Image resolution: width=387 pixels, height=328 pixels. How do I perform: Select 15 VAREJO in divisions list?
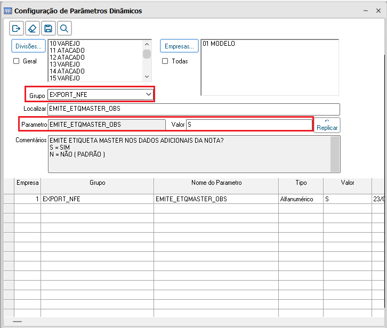64,78
